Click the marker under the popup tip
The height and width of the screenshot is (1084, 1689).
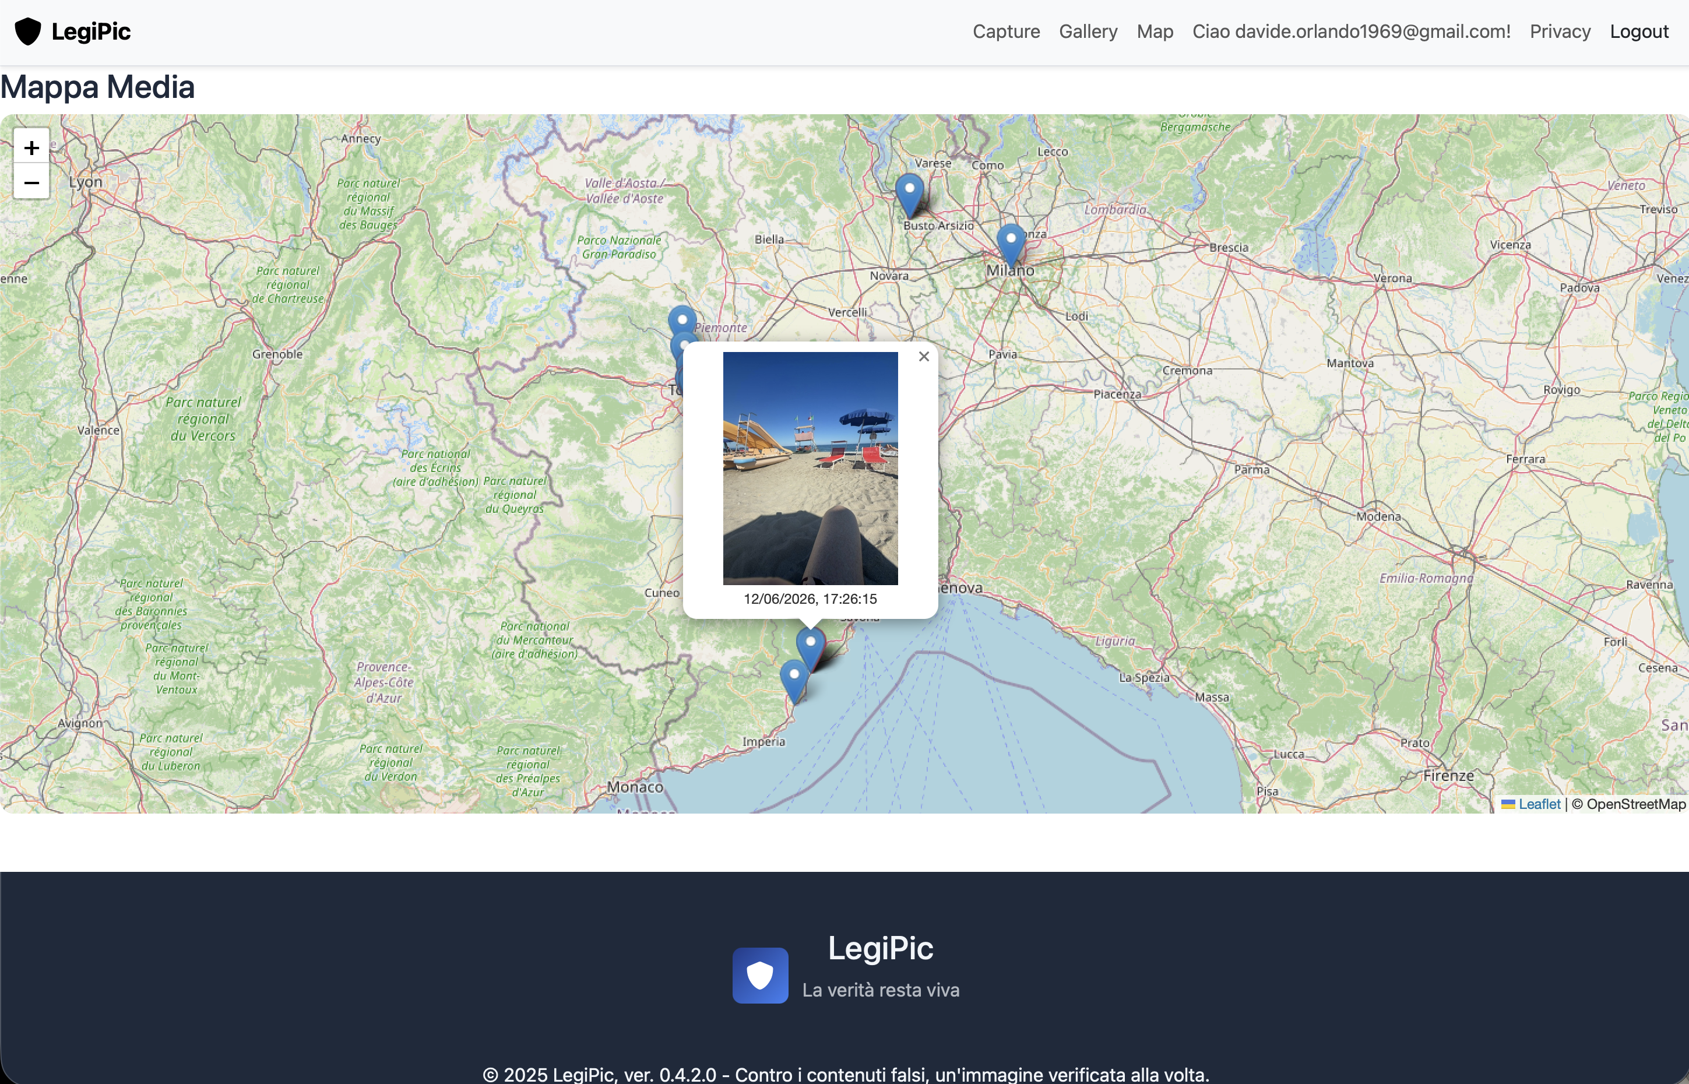(810, 649)
